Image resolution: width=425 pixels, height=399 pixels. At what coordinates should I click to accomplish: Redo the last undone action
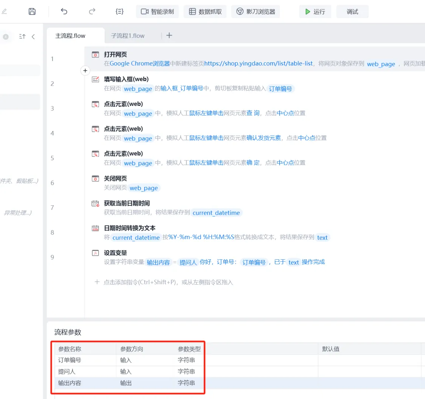[x=92, y=11]
